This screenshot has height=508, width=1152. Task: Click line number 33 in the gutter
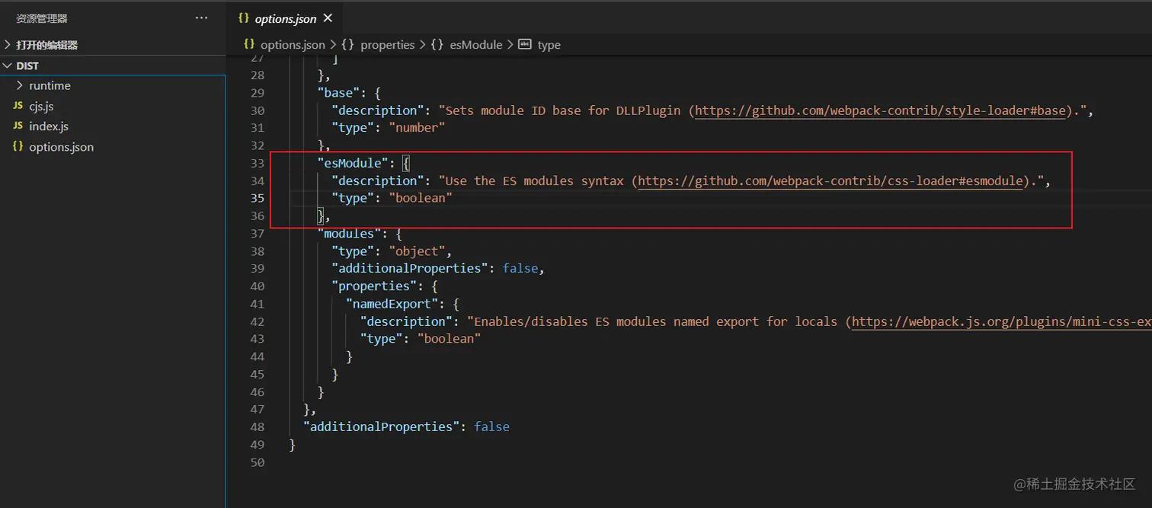tap(257, 163)
